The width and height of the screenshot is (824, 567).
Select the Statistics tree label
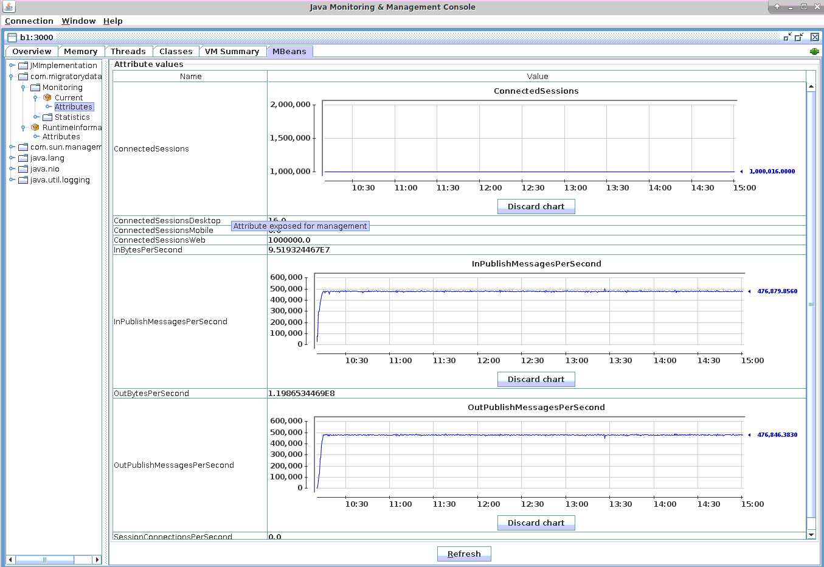(72, 117)
